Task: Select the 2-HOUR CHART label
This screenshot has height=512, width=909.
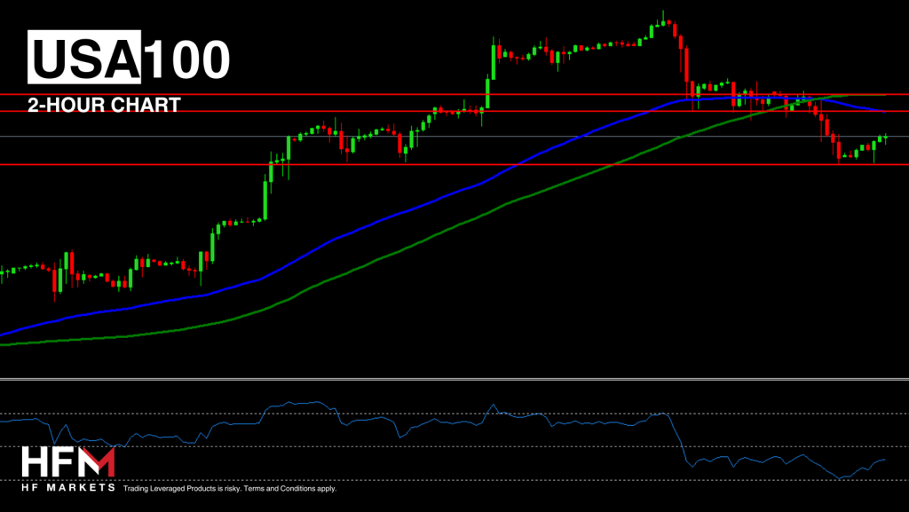Action: [104, 105]
